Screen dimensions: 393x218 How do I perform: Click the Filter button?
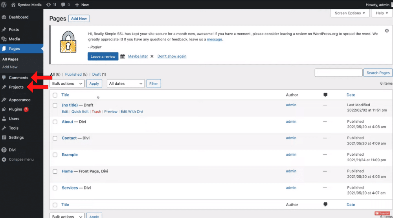pos(153,84)
